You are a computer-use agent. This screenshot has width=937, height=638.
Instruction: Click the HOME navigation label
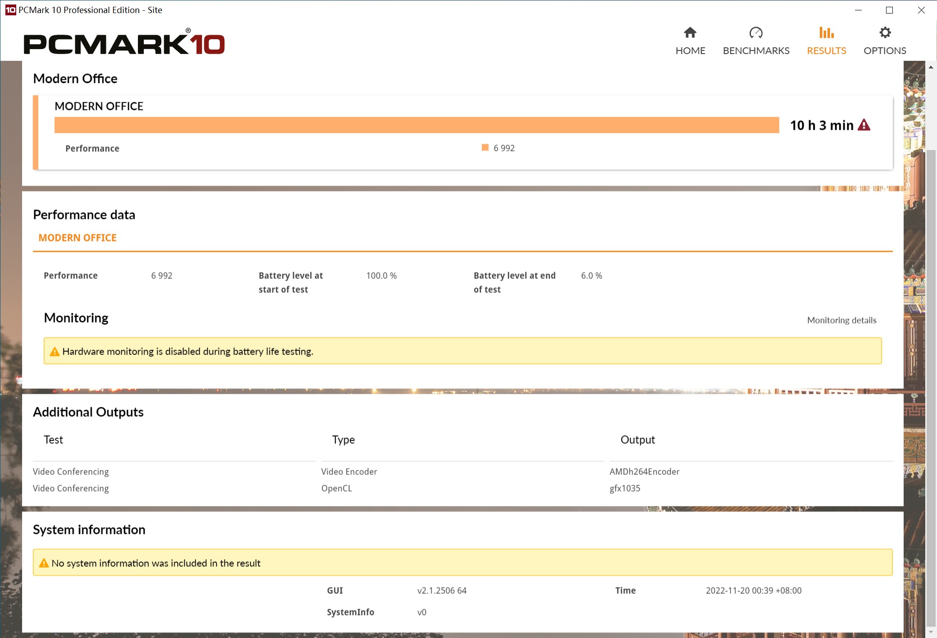pos(690,50)
